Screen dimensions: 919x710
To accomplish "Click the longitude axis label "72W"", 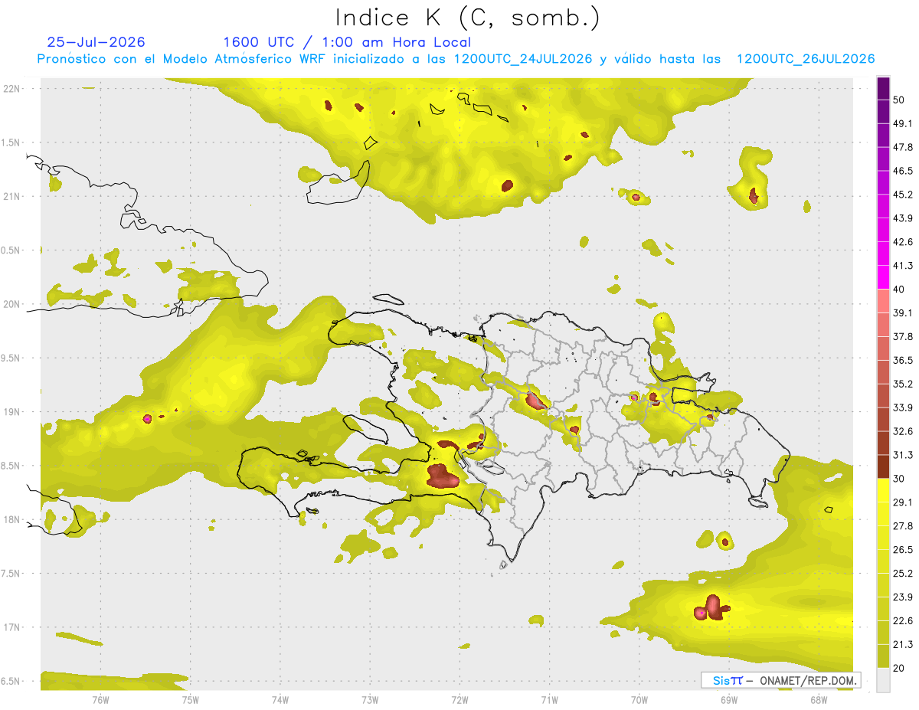I will (x=459, y=699).
